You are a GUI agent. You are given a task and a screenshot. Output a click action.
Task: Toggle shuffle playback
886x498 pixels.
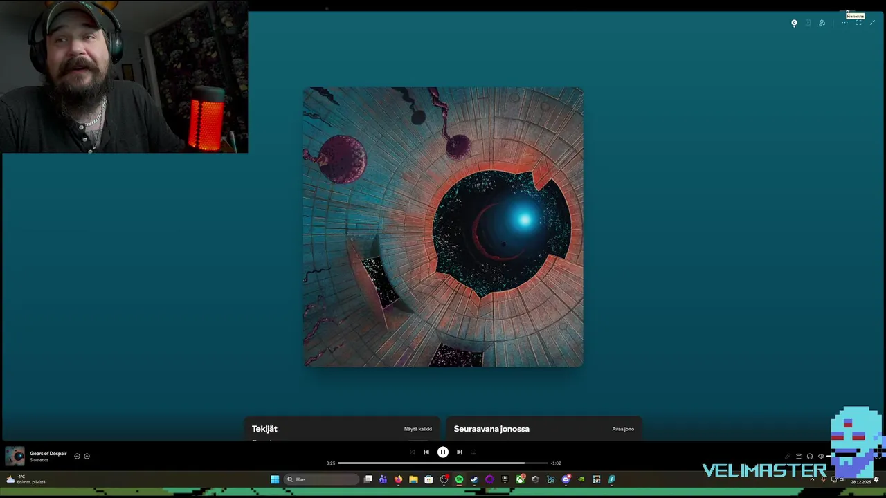coord(413,452)
